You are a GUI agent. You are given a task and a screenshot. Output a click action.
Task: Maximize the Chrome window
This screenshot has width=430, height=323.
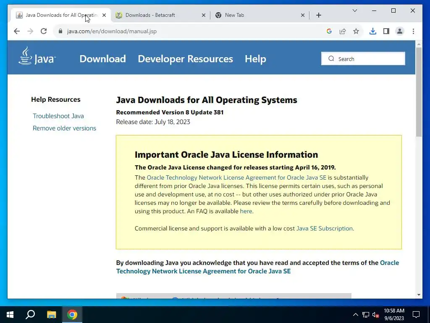[x=393, y=11]
